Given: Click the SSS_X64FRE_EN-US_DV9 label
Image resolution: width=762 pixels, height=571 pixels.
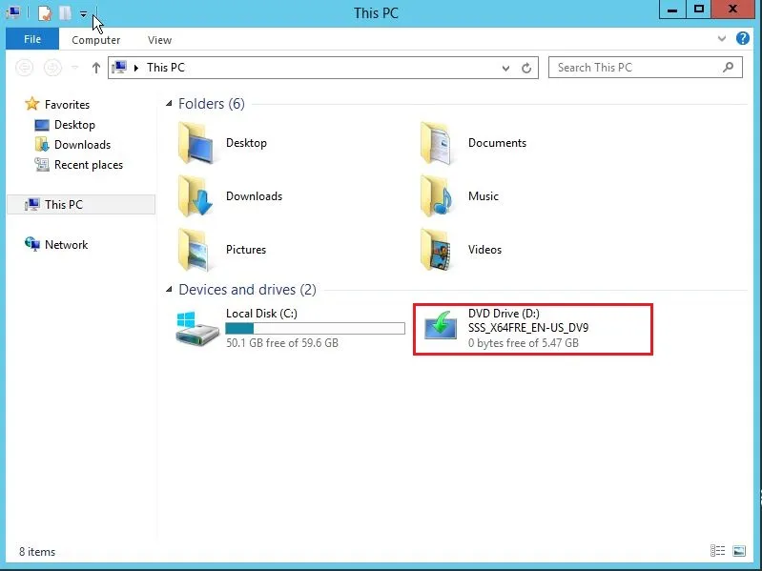Looking at the screenshot, I should (x=528, y=328).
